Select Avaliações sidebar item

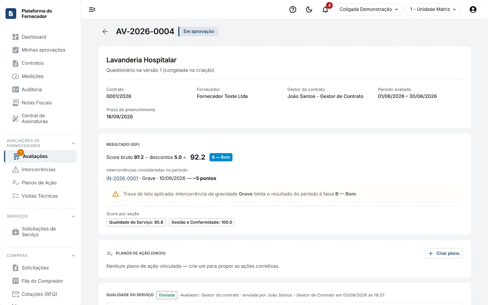[41, 156]
